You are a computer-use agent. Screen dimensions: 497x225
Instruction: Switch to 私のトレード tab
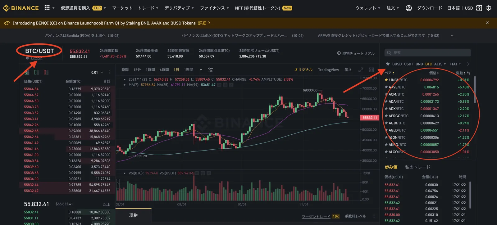coord(417,167)
